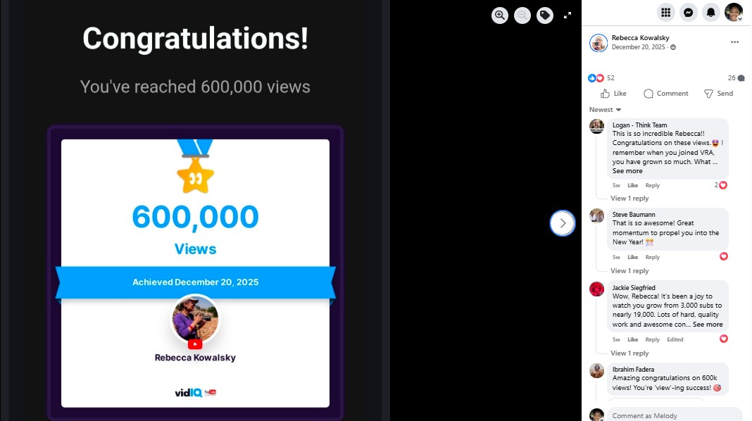The height and width of the screenshot is (421, 752).
Task: Like Rebecca Kowalsky's post
Action: 613,94
